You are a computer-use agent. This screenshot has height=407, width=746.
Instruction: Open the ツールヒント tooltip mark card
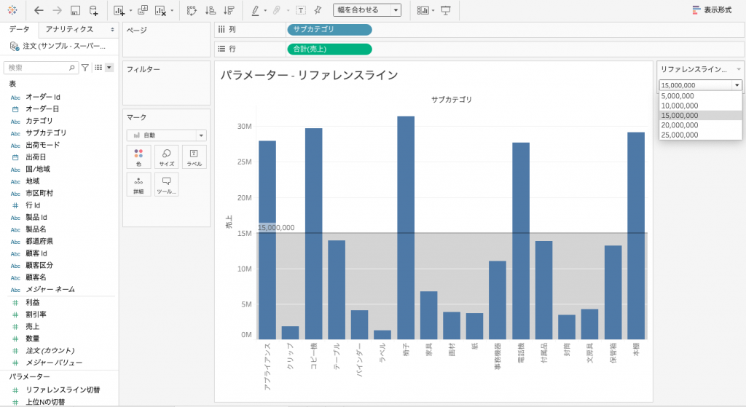[x=167, y=185]
